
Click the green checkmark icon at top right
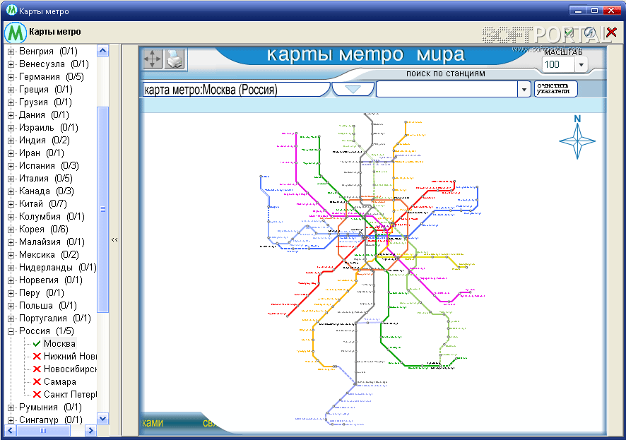click(x=569, y=32)
